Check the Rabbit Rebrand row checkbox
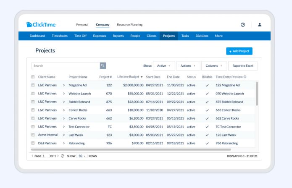 point(33,102)
